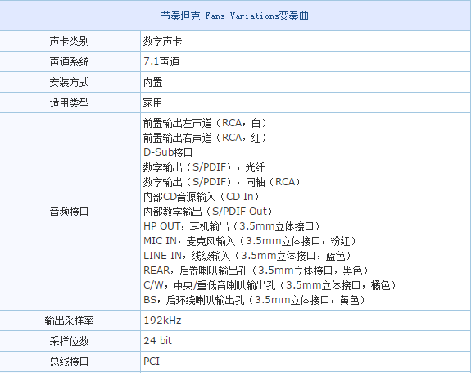Screen dimensions: 471x373
Task: Select the 声卡类别 label cell
Action: coord(69,41)
